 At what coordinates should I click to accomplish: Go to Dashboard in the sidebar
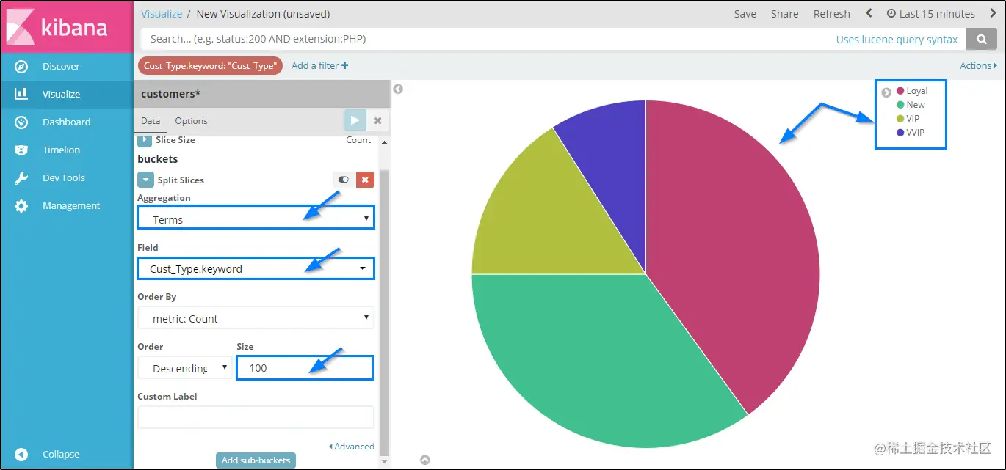point(66,122)
